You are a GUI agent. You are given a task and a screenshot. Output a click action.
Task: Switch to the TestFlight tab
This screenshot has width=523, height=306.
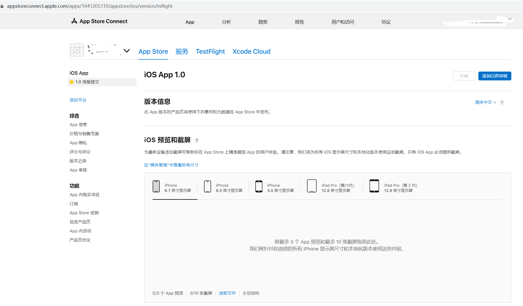(210, 52)
